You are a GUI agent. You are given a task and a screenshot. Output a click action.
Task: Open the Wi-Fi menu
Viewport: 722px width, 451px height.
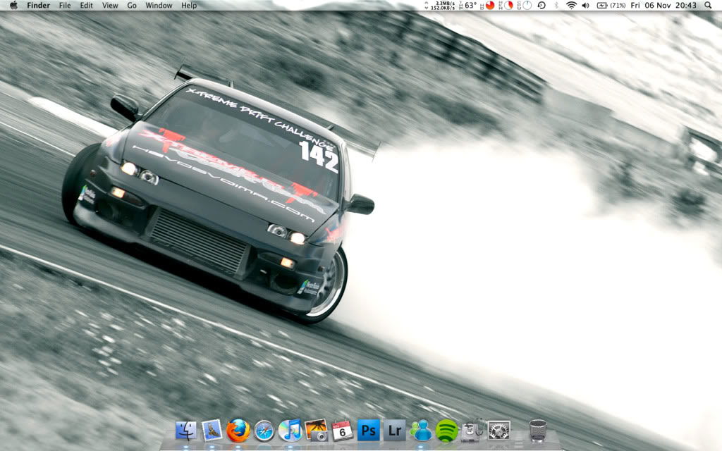pyautogui.click(x=571, y=5)
